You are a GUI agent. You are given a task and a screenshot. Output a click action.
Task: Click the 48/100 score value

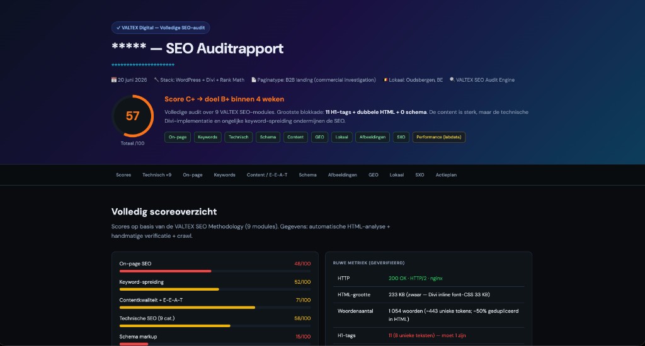point(302,264)
